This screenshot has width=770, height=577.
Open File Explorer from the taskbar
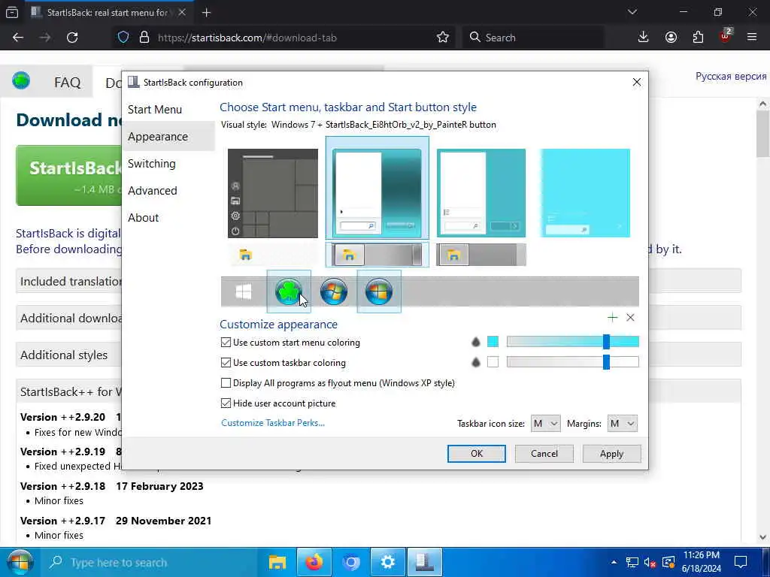pos(277,562)
